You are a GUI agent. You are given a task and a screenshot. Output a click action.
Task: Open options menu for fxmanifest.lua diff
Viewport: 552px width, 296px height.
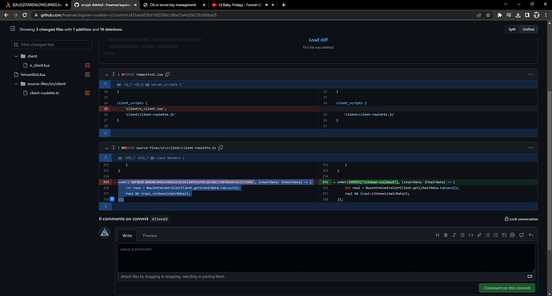pos(530,74)
